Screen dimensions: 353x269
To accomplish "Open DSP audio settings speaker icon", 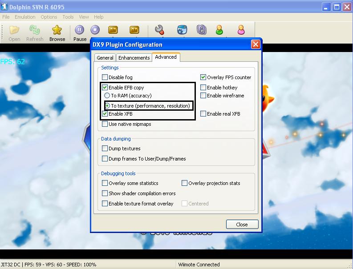I will click(x=202, y=30).
